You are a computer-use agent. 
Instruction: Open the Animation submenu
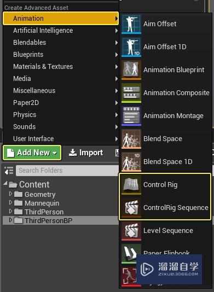61,19
